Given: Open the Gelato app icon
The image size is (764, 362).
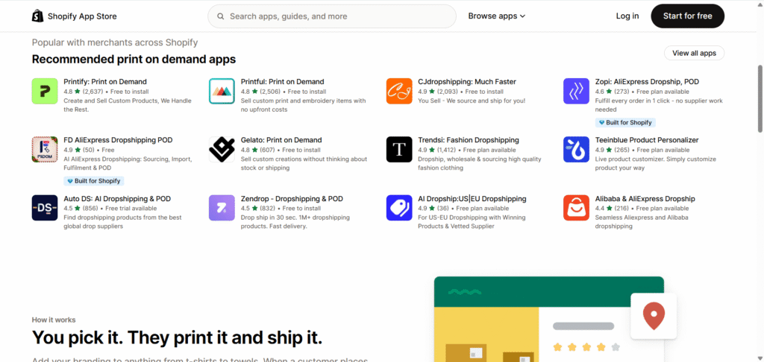Looking at the screenshot, I should point(222,149).
